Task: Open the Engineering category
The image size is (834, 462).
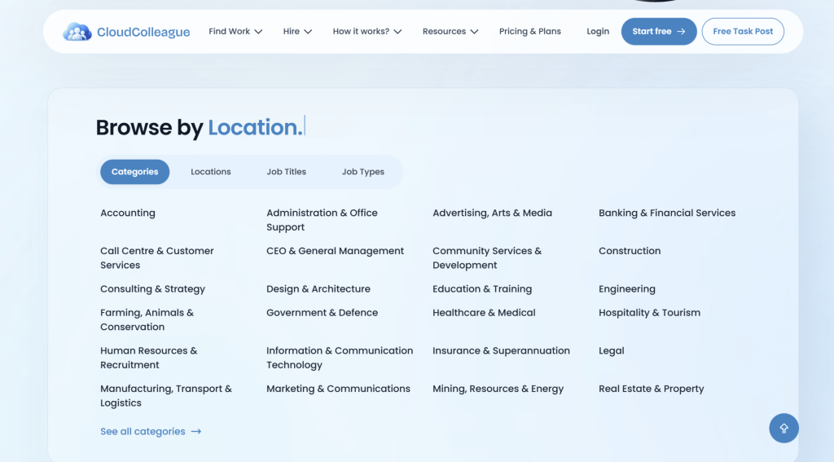Action: [627, 289]
